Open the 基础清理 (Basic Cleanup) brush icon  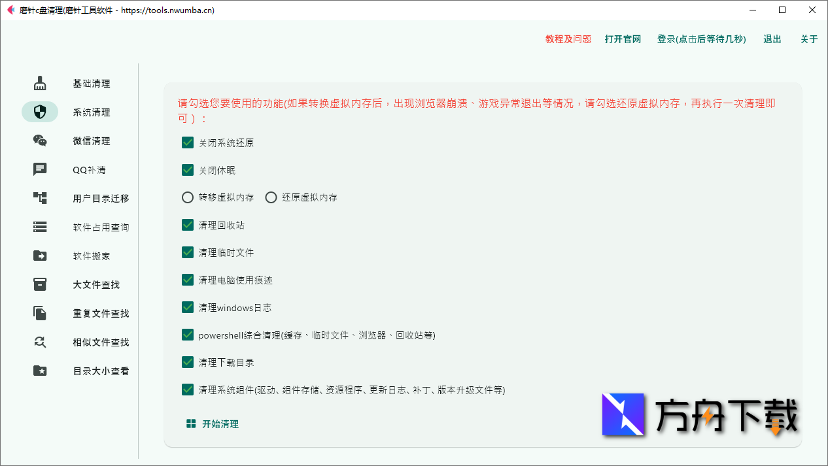pyautogui.click(x=40, y=83)
